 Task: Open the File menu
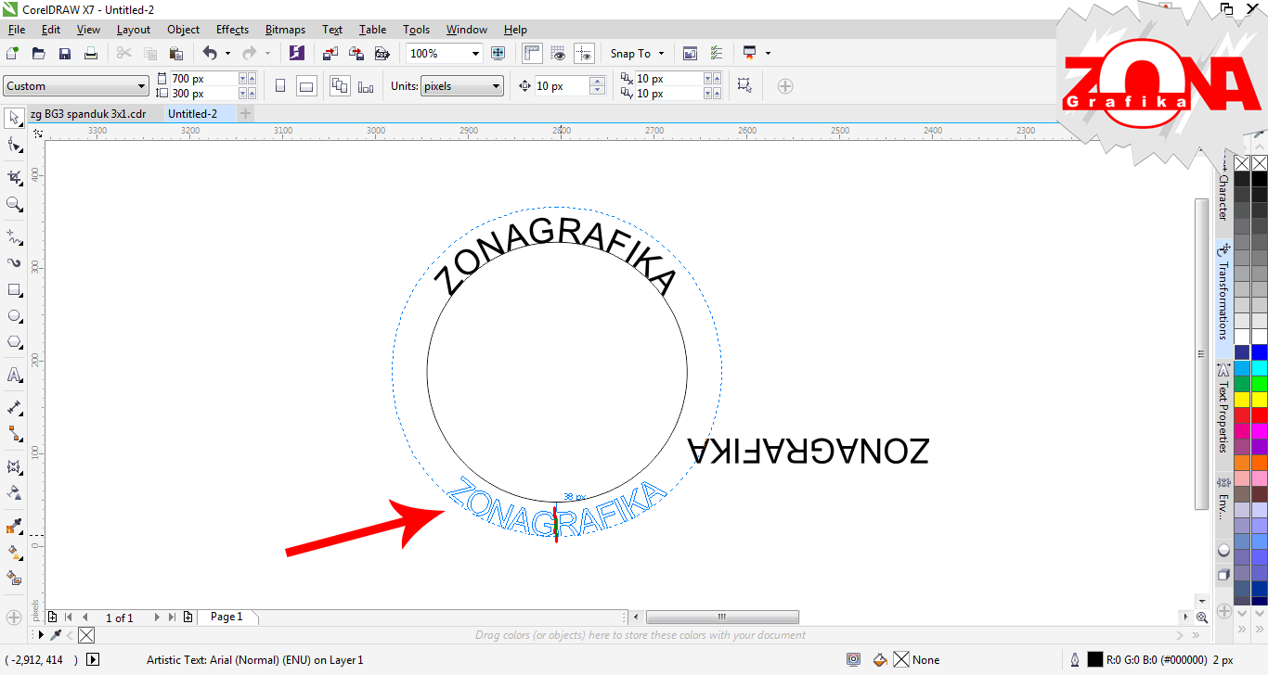coord(16,30)
